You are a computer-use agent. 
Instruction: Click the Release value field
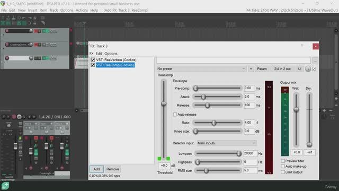(249, 105)
